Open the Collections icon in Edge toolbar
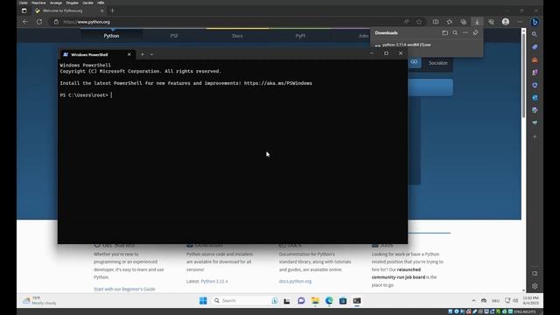560x315 pixels. coord(463,22)
